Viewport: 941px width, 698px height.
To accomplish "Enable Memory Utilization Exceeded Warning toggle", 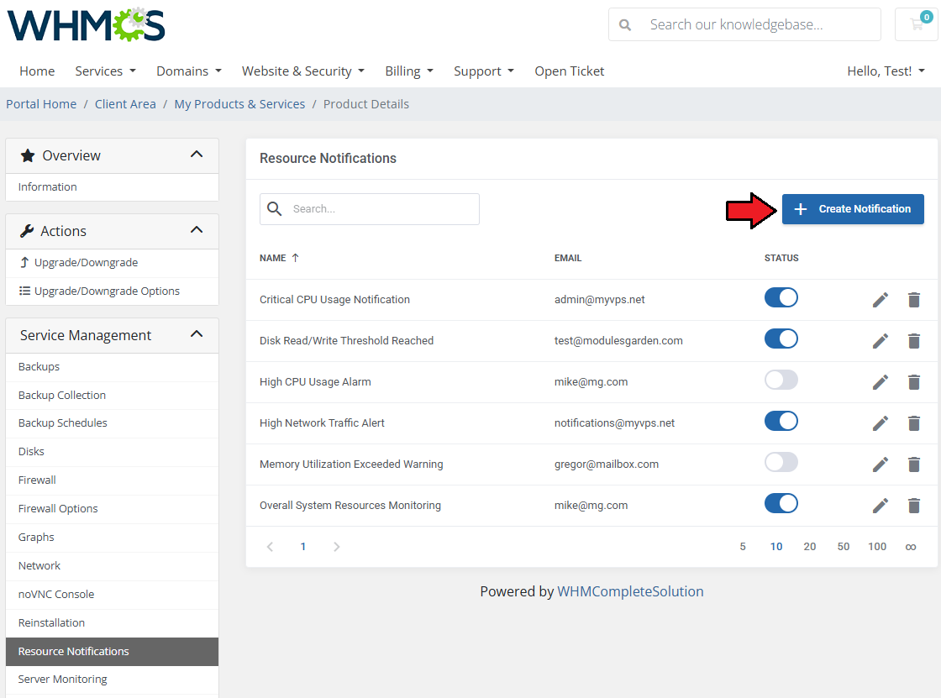I will point(781,462).
